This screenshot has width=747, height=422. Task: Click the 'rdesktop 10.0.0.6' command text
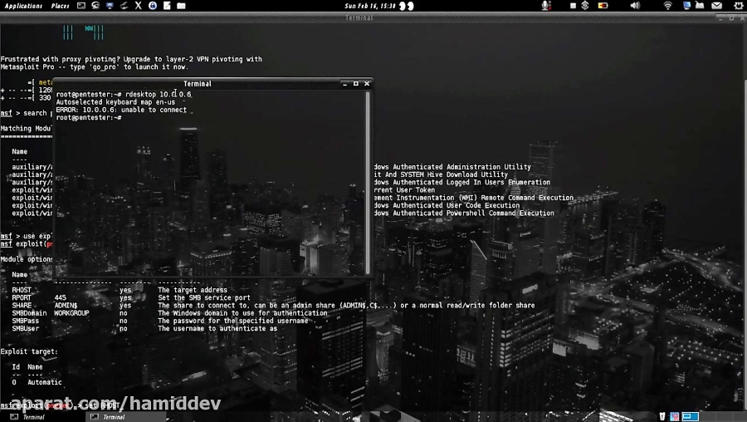click(159, 95)
